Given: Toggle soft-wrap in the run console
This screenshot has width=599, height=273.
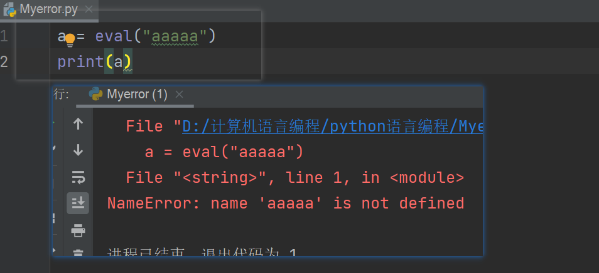Looking at the screenshot, I should [x=78, y=177].
